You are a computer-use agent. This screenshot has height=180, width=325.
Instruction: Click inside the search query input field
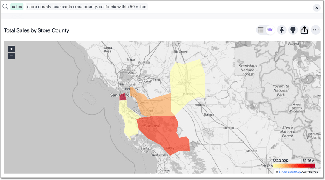tap(87, 6)
